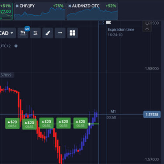The height and width of the screenshot is (164, 164).
Task: Switch to the +81% asset tab
Action: (6, 11)
